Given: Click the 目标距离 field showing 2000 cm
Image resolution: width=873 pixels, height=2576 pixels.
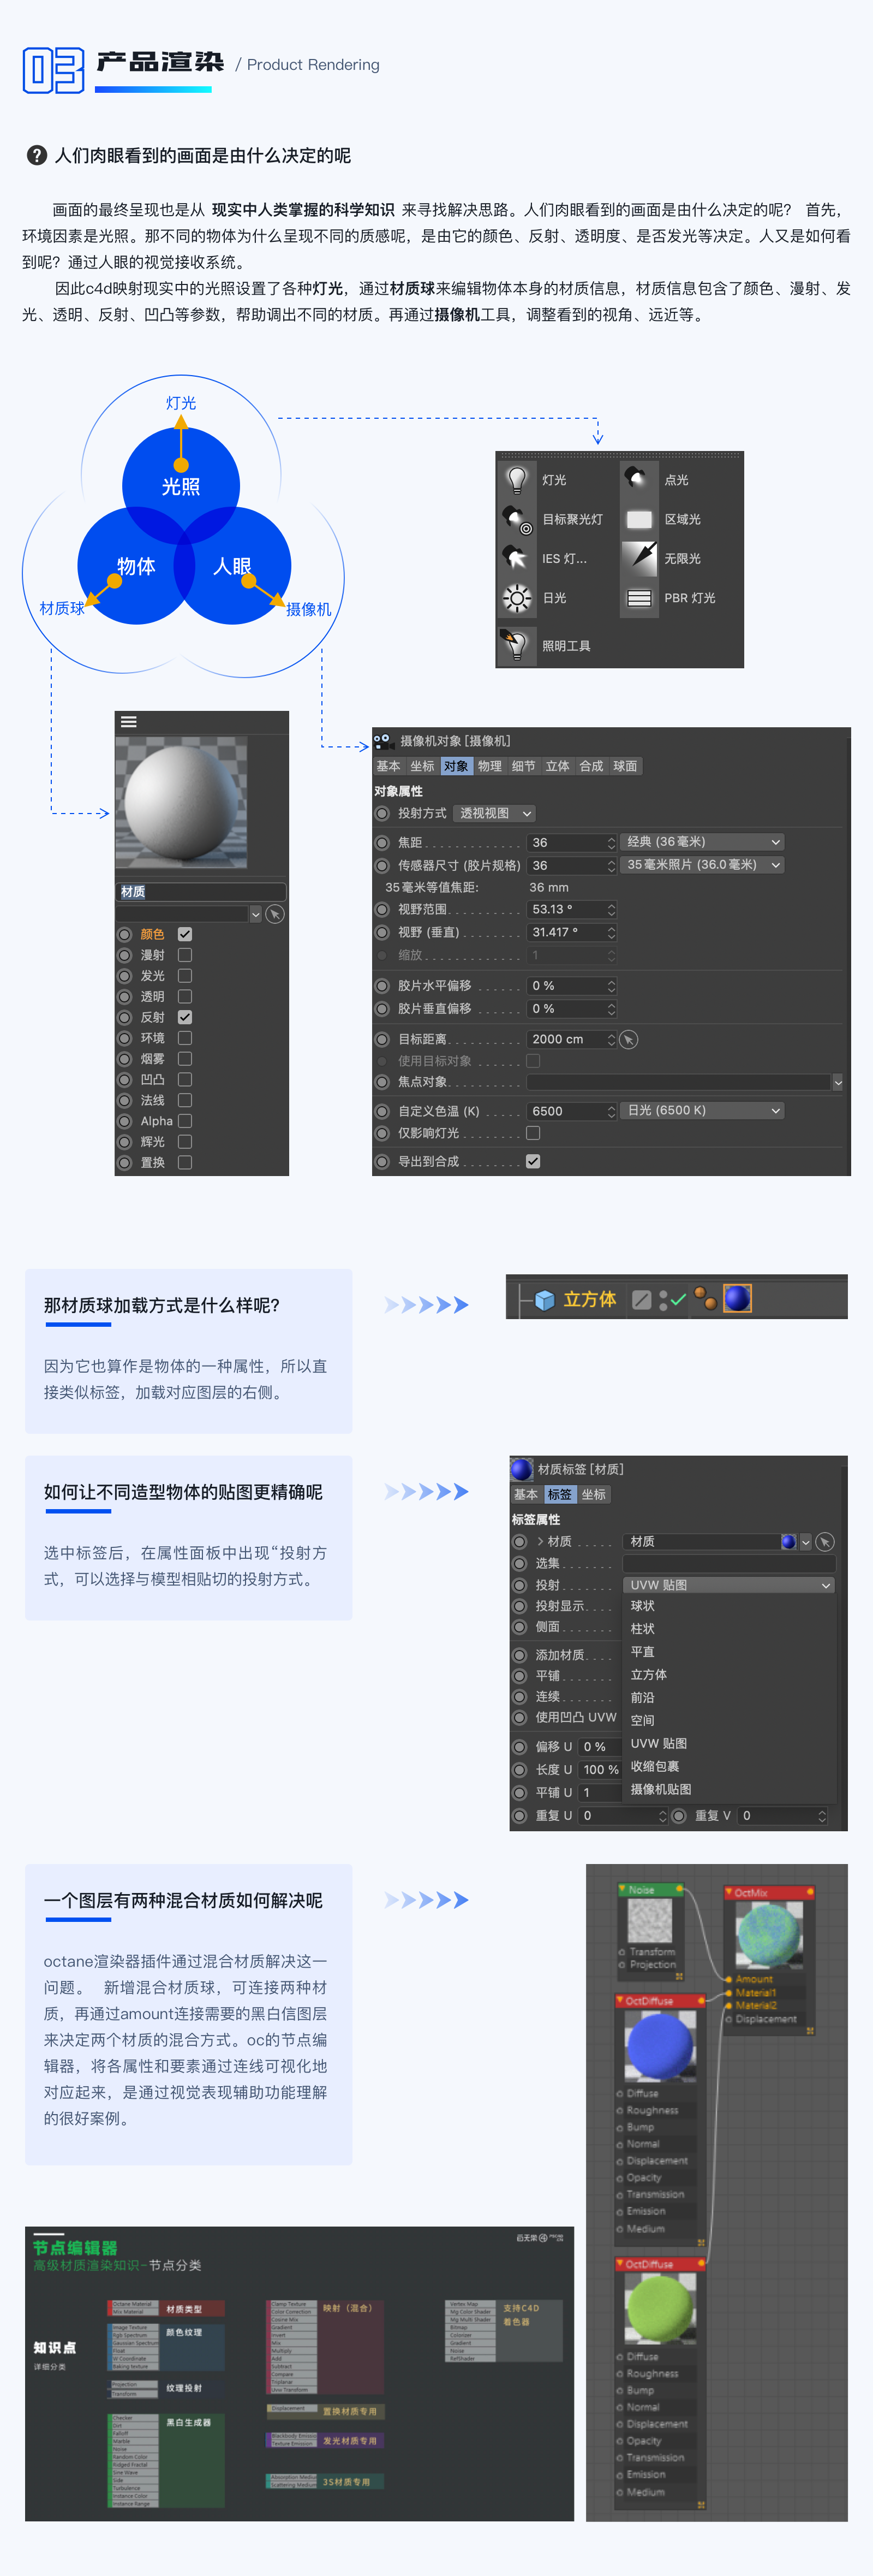Looking at the screenshot, I should (x=571, y=1039).
